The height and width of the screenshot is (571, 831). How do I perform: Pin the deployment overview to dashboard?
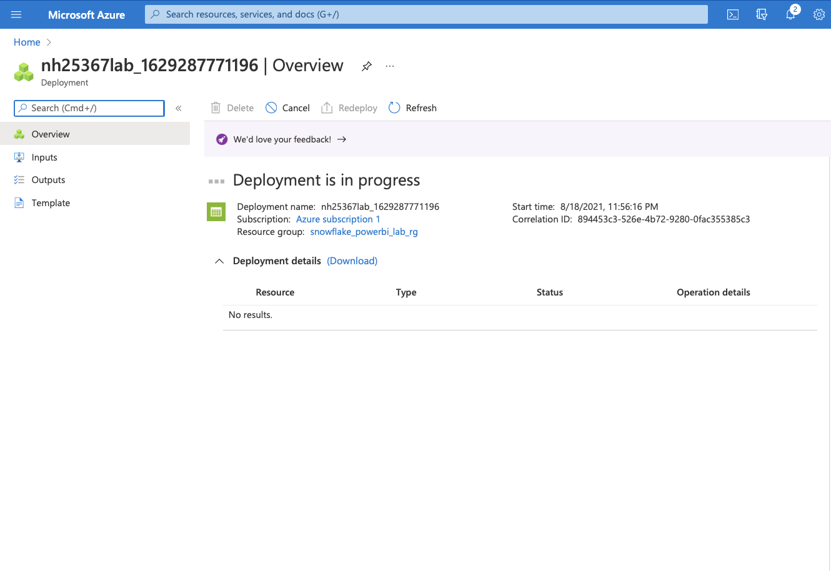click(367, 66)
